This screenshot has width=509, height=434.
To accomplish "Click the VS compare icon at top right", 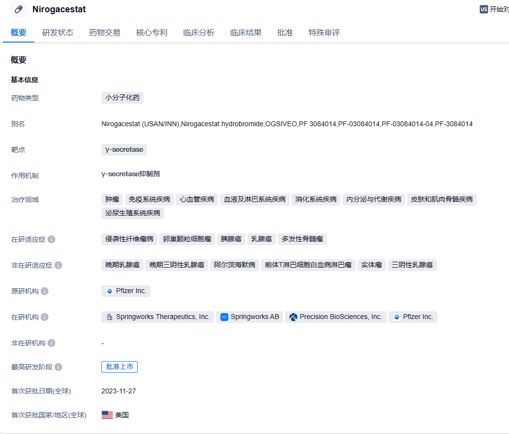I will 484,9.
